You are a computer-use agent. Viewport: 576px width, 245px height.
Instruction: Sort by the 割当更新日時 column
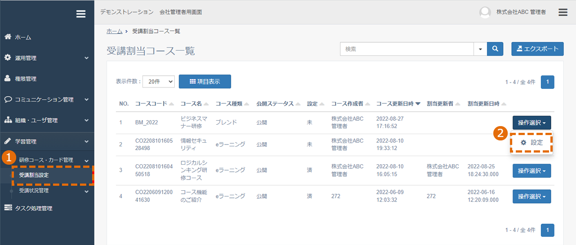[487, 104]
